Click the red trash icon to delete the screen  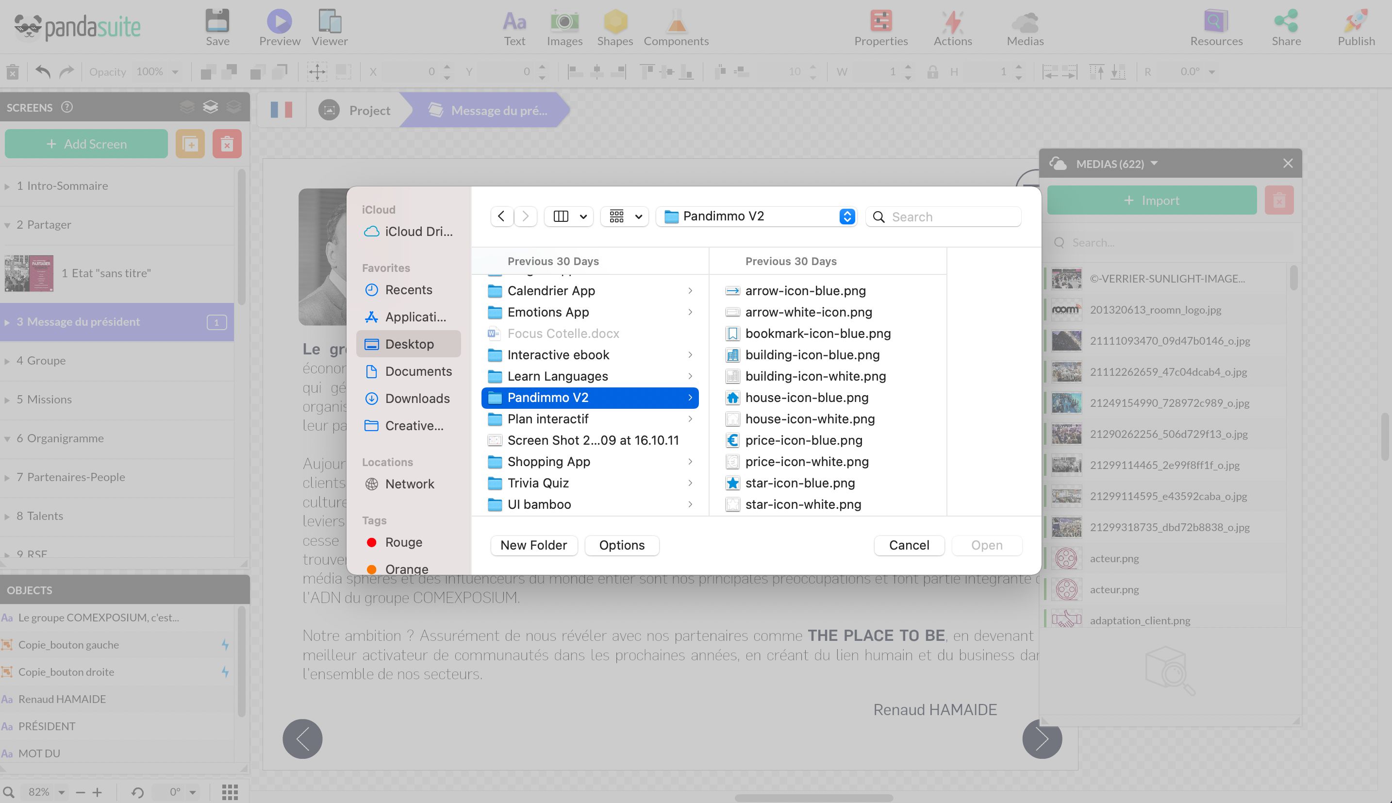(227, 143)
